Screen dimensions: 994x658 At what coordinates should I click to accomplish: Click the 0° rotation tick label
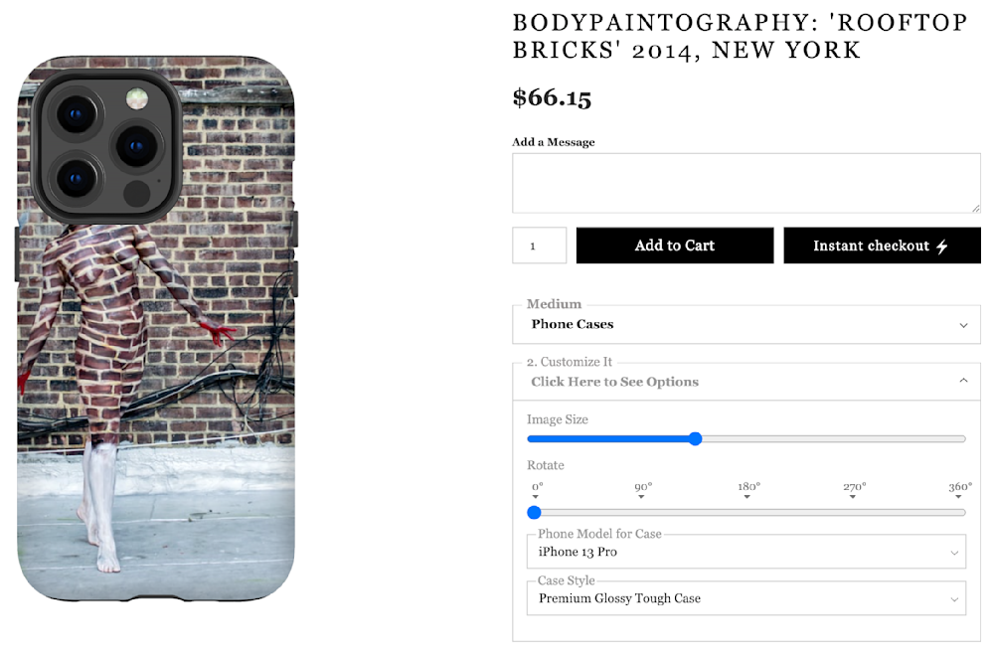click(x=537, y=487)
